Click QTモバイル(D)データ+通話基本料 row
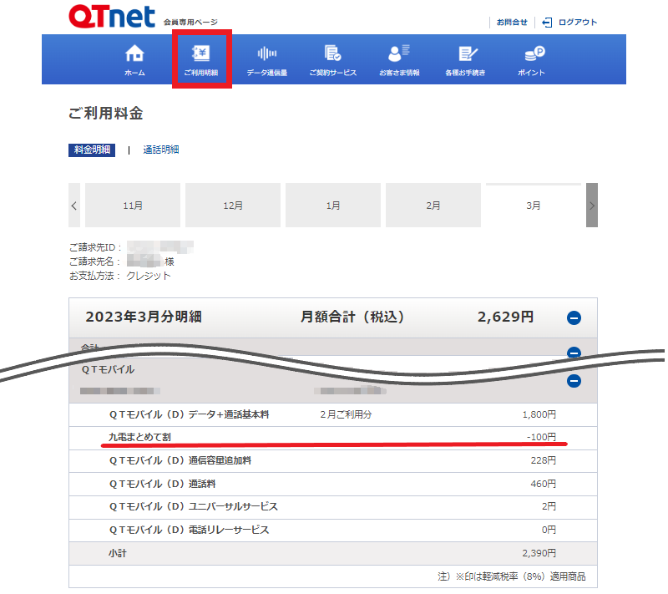668x594 pixels. point(332,414)
